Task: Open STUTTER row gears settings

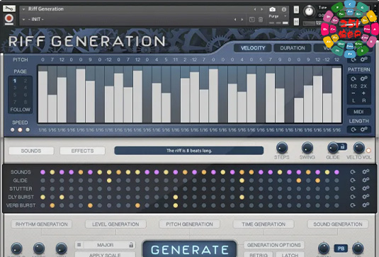Action: 366,188
